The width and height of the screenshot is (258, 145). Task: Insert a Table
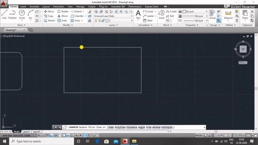pos(148,21)
